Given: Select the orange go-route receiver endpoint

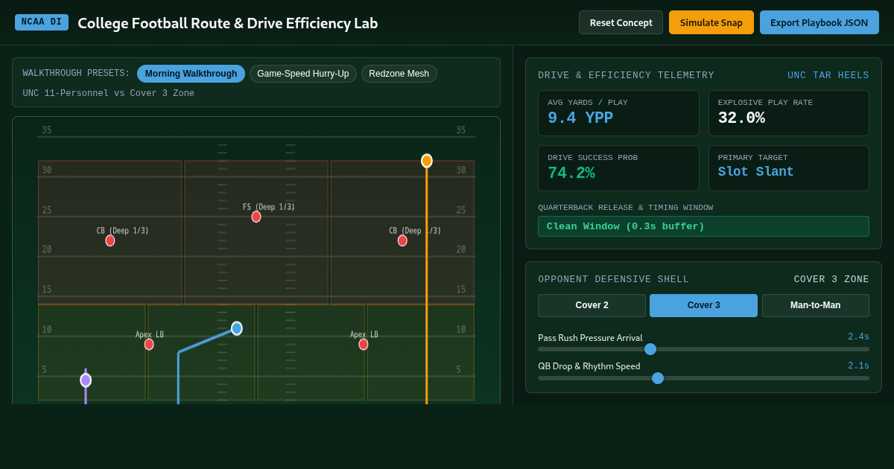Looking at the screenshot, I should click(x=427, y=161).
